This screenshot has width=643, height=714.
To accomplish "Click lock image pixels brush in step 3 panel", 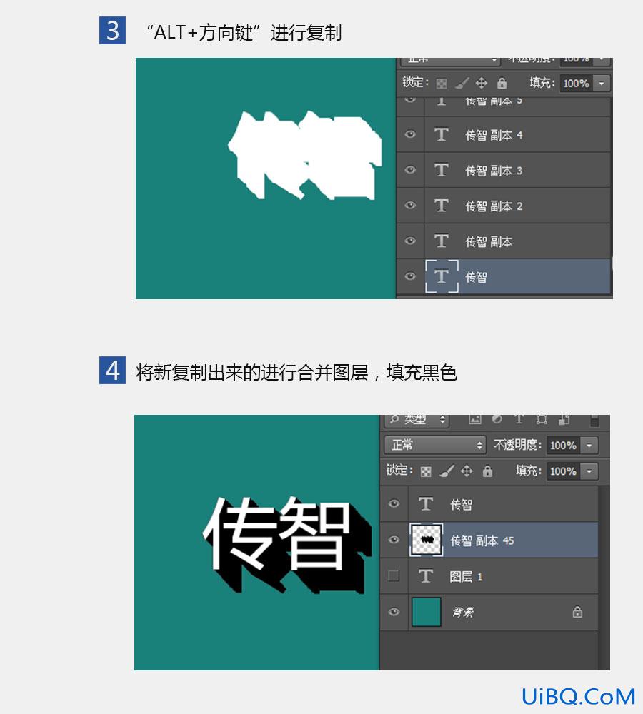I will [x=462, y=83].
